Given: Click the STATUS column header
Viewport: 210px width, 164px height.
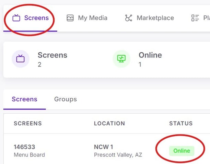Looking at the screenshot, I should click(x=181, y=123).
